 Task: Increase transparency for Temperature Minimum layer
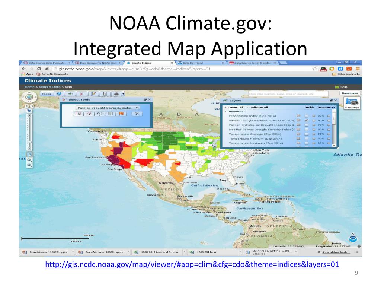point(329,139)
